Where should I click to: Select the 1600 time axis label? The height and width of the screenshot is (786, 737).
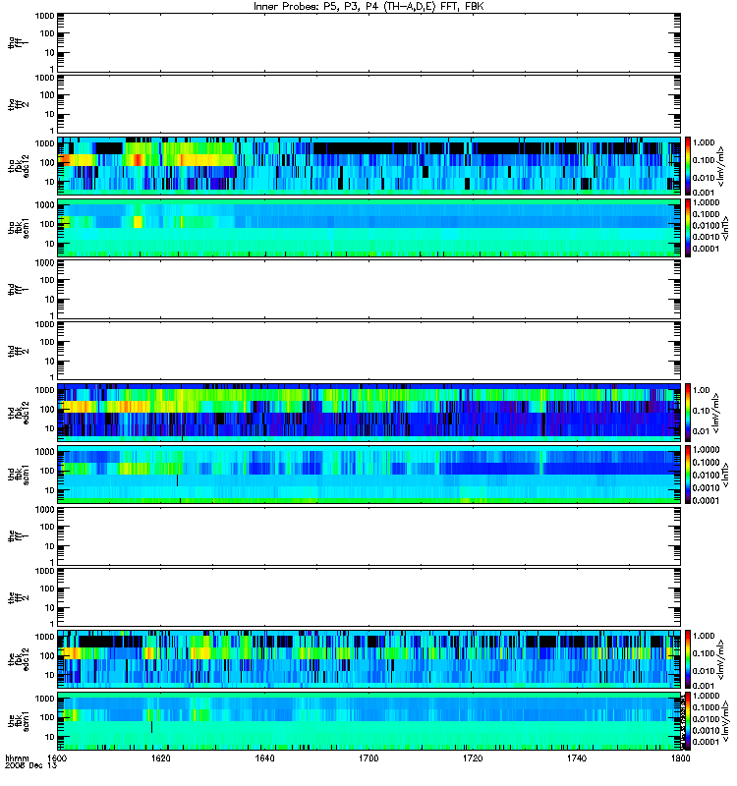coord(57,758)
